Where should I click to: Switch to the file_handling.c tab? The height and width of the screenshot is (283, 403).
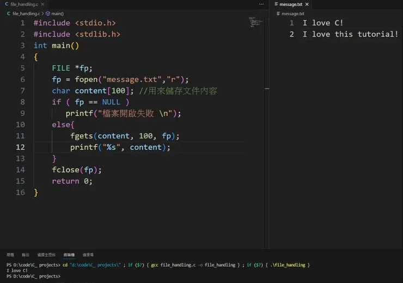click(24, 4)
